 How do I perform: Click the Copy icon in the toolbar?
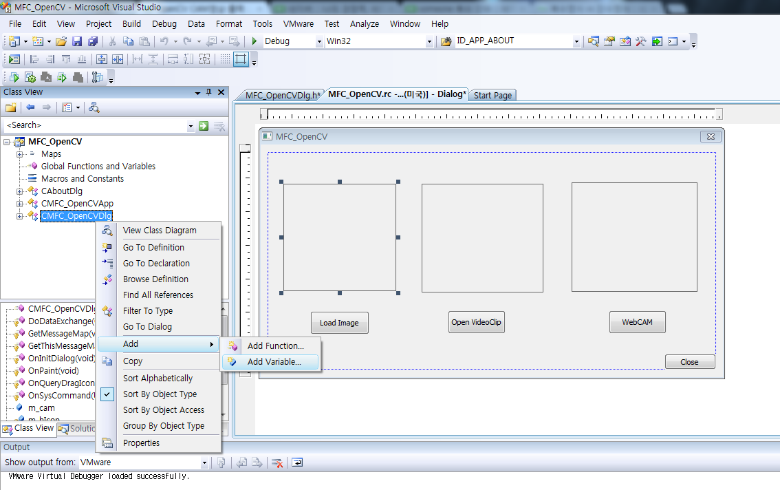tap(128, 41)
